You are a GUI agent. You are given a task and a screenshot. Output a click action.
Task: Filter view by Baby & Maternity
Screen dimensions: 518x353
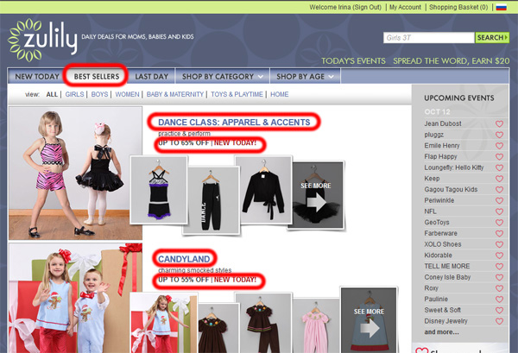coord(175,94)
